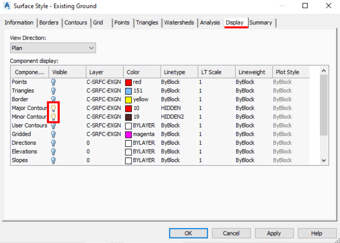The height and width of the screenshot is (243, 340).
Task: Click the Cancel button
Action: pos(231,233)
